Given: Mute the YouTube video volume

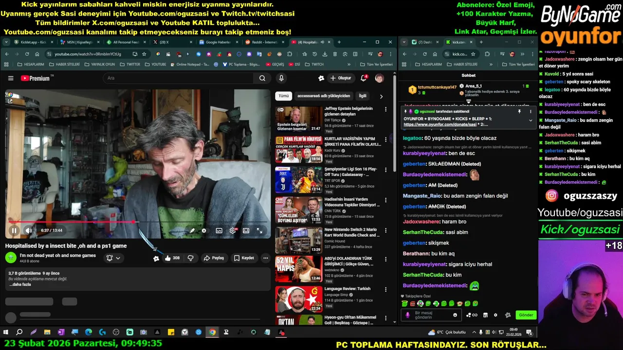Looking at the screenshot, I should pyautogui.click(x=29, y=230).
